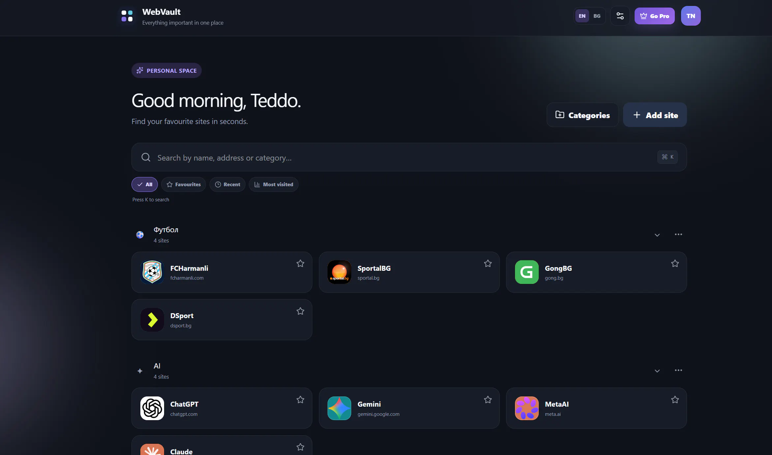Click the meta.ai address text
Screen dimensions: 772x455
pyautogui.click(x=553, y=414)
